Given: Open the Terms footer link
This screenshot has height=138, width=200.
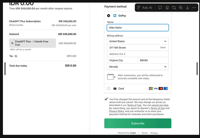Looking at the screenshot, I should tap(145, 133).
